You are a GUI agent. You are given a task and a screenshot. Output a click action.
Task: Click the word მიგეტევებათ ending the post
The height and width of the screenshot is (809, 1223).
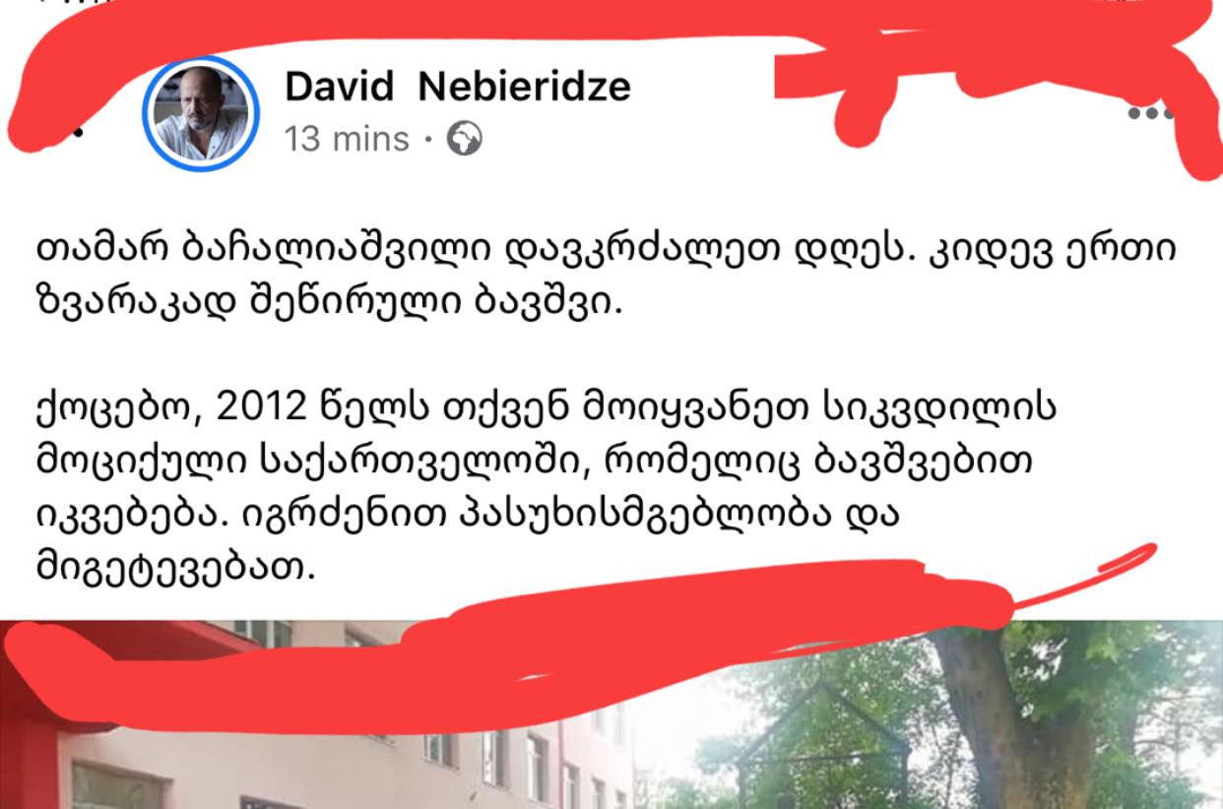pyautogui.click(x=175, y=569)
